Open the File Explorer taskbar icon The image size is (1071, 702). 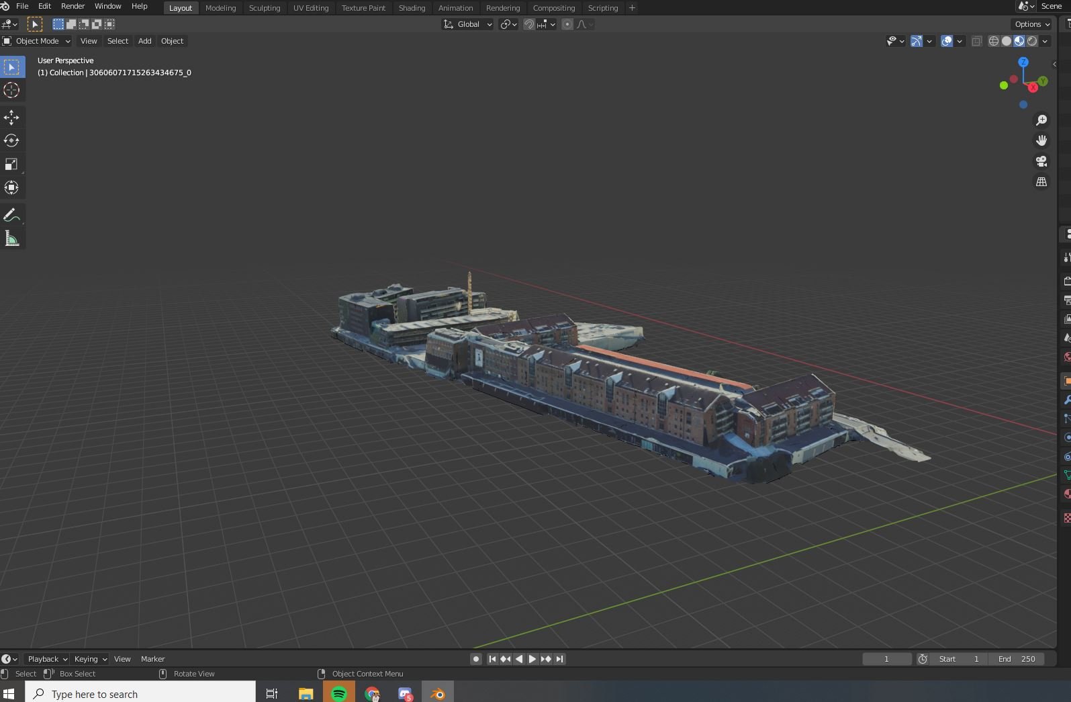[x=306, y=693]
